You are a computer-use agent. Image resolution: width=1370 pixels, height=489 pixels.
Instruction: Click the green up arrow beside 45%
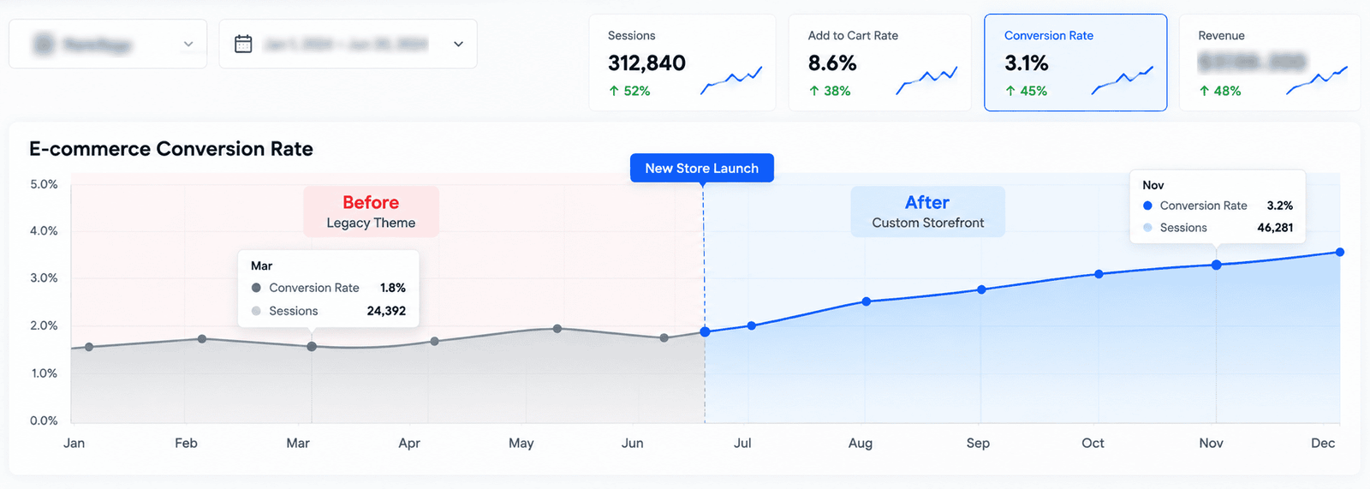point(1010,91)
